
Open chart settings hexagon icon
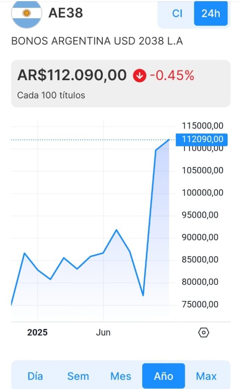tap(204, 333)
